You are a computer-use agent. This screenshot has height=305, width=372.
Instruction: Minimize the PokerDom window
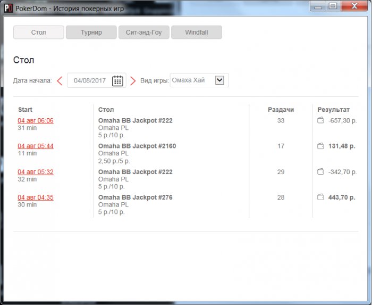coord(318,6)
